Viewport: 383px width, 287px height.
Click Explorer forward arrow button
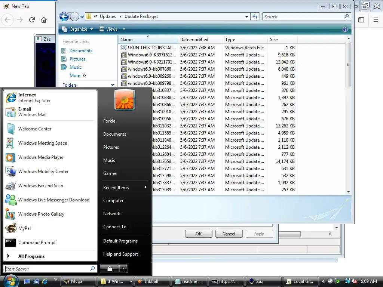pos(74,16)
